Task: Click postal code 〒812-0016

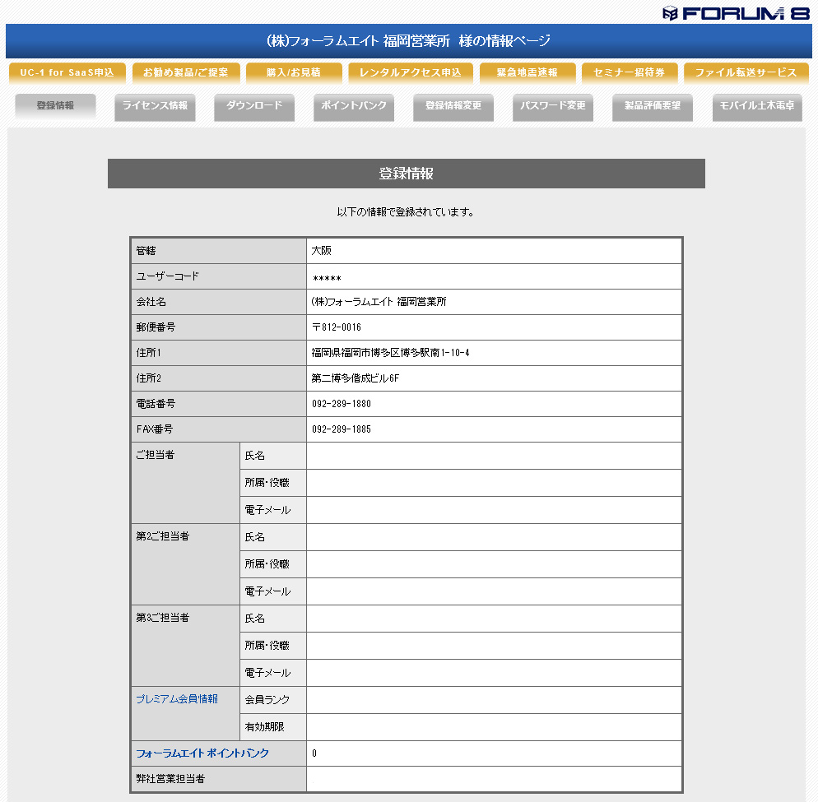Action: point(337,327)
